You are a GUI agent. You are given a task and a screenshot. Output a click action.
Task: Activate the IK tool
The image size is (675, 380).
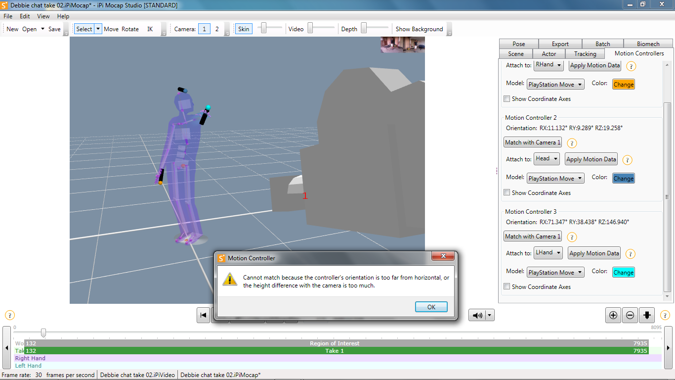[x=150, y=29]
